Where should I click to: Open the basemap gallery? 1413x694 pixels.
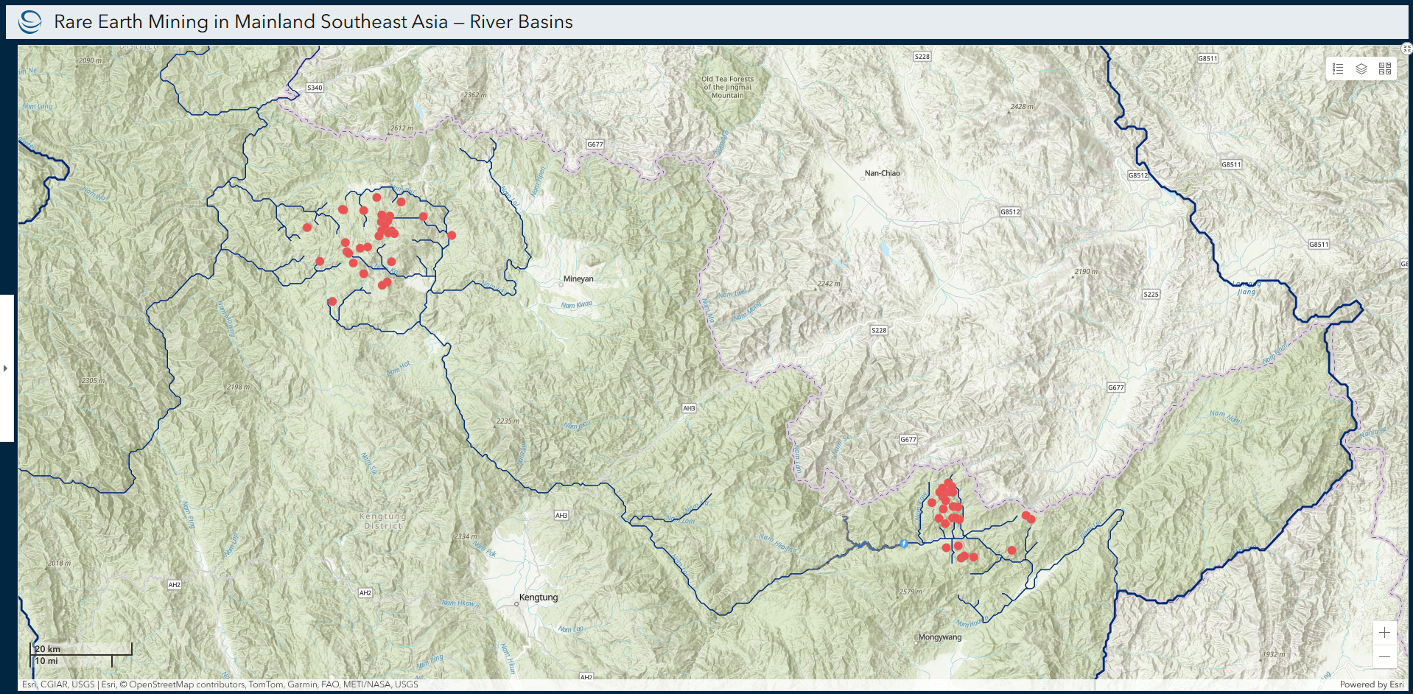[1385, 69]
